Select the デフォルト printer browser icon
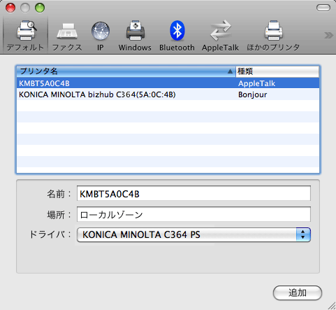The height and width of the screenshot is (310, 336). [x=25, y=36]
